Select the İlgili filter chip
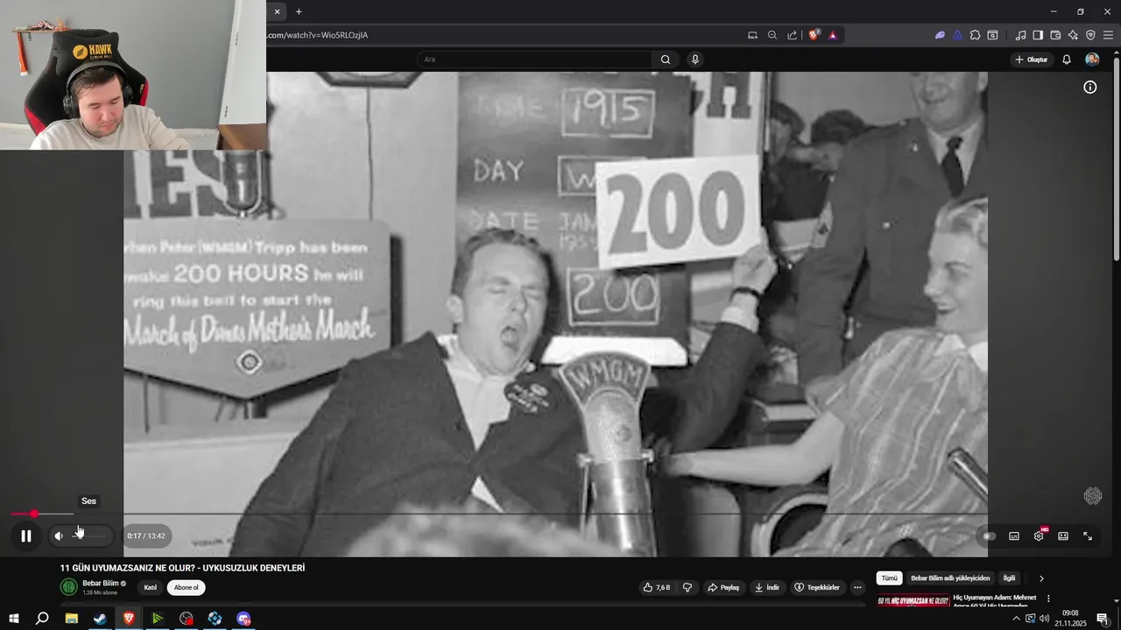Screen dimensions: 1121x630 (1009, 578)
